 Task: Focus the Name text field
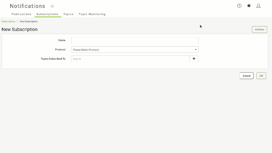[135, 40]
